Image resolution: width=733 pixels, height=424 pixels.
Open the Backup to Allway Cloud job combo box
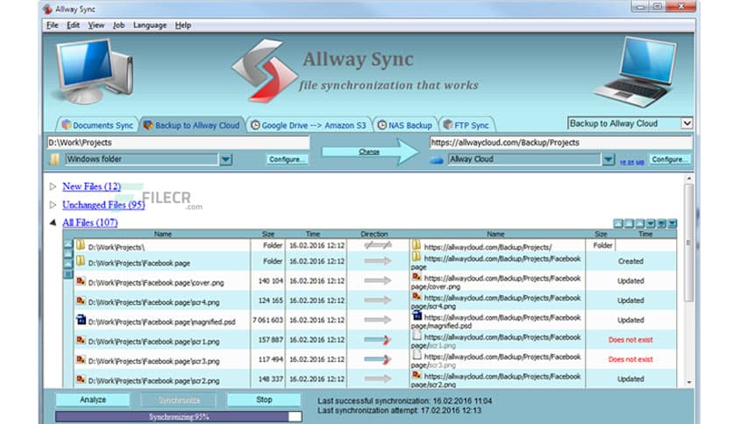[x=630, y=124]
